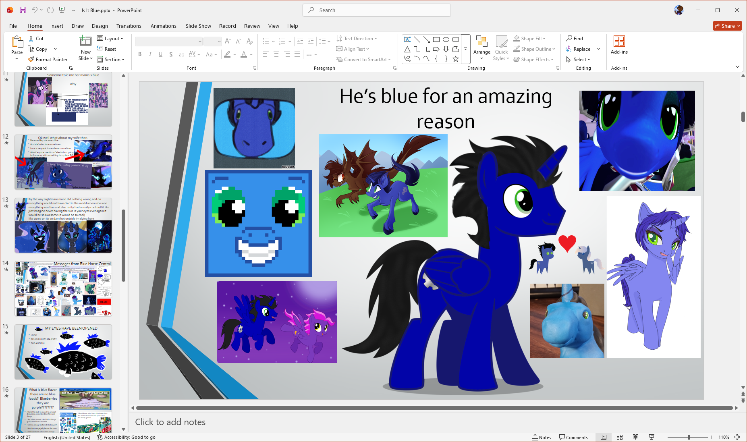Check accessibility status: Good to go
This screenshot has width=747, height=442.
click(x=126, y=437)
